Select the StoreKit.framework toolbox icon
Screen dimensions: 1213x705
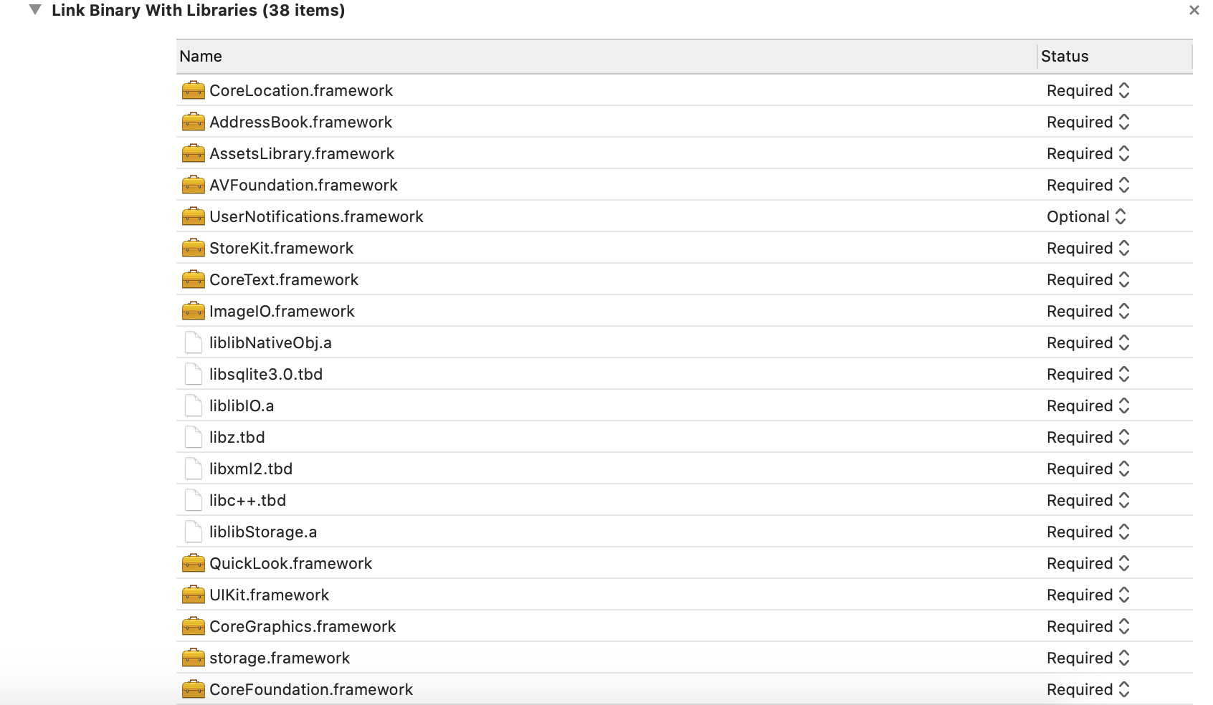point(193,248)
